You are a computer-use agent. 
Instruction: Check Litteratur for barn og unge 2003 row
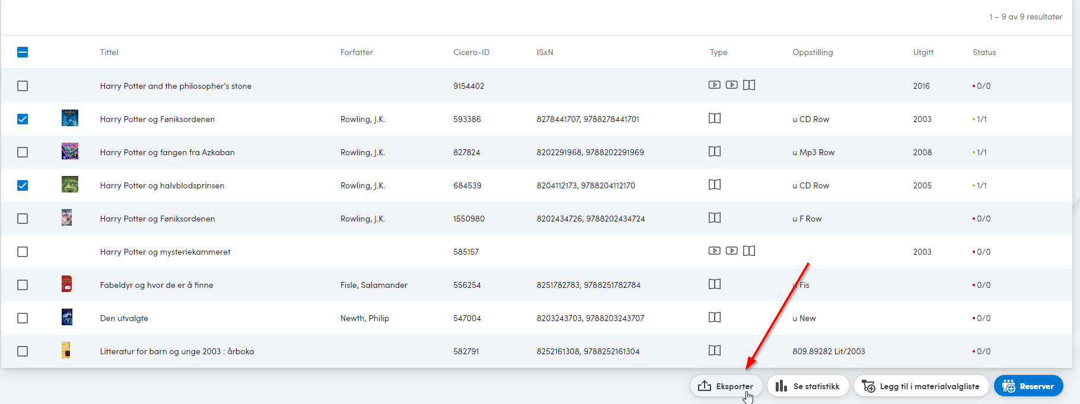(x=23, y=351)
